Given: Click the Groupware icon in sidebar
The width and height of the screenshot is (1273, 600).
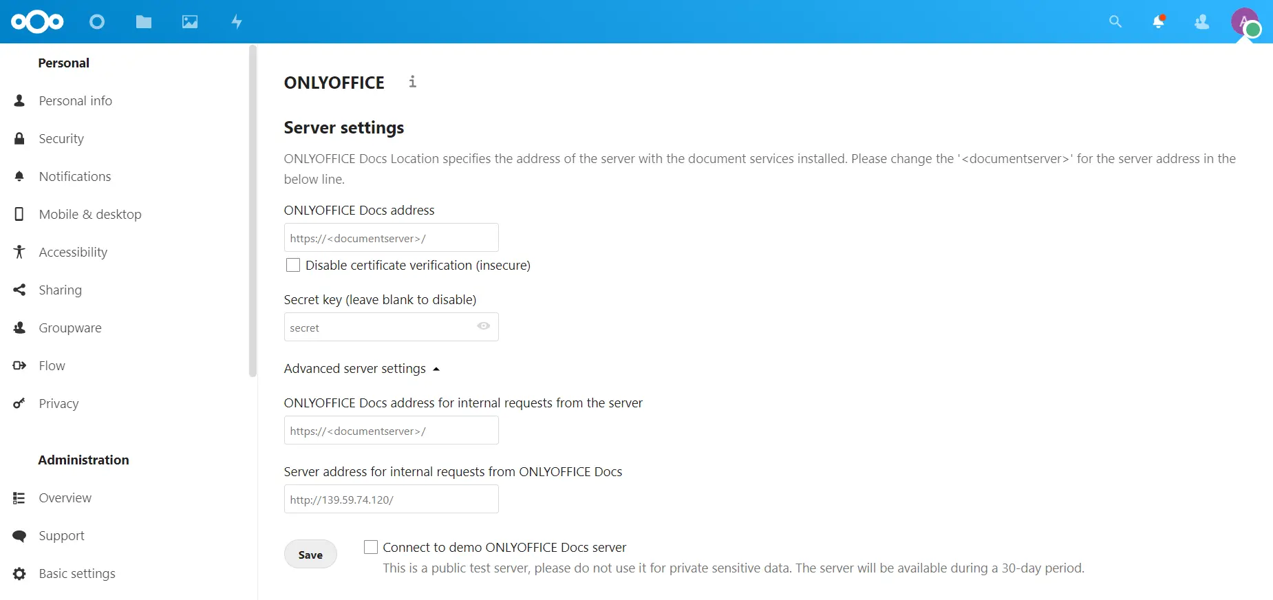Looking at the screenshot, I should 19,328.
